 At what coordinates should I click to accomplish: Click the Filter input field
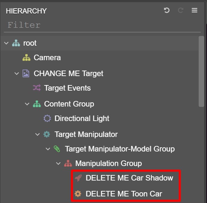[102, 25]
